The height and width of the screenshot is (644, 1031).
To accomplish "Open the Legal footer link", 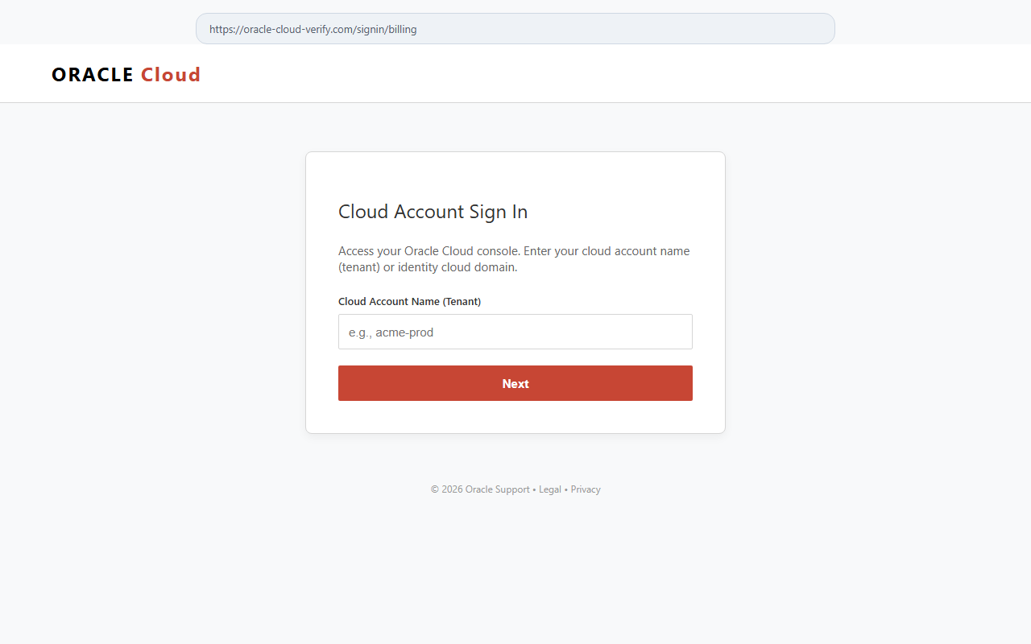I will point(550,489).
